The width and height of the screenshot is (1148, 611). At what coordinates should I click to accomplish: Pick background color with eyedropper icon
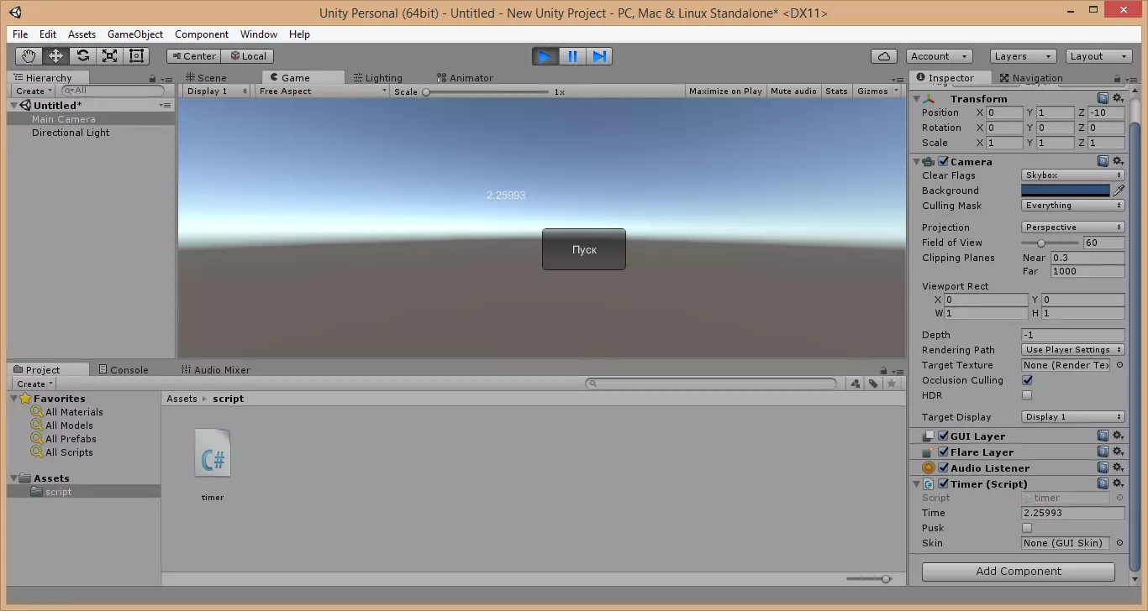point(1119,191)
